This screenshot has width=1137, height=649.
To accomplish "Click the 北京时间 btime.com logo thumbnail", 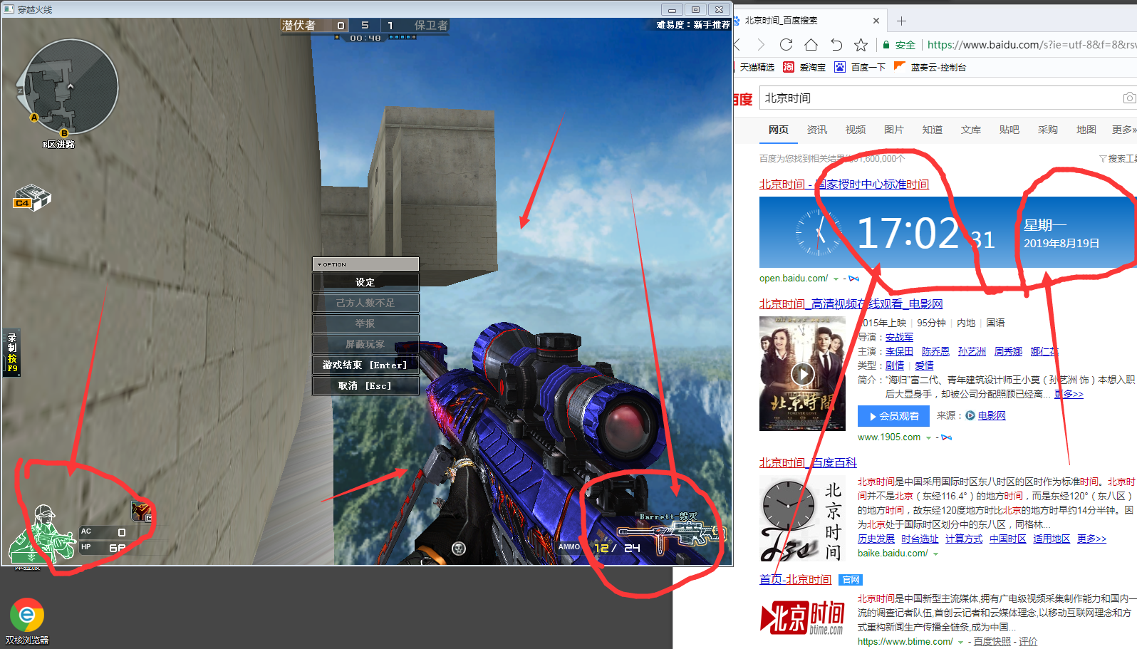I will pyautogui.click(x=802, y=617).
